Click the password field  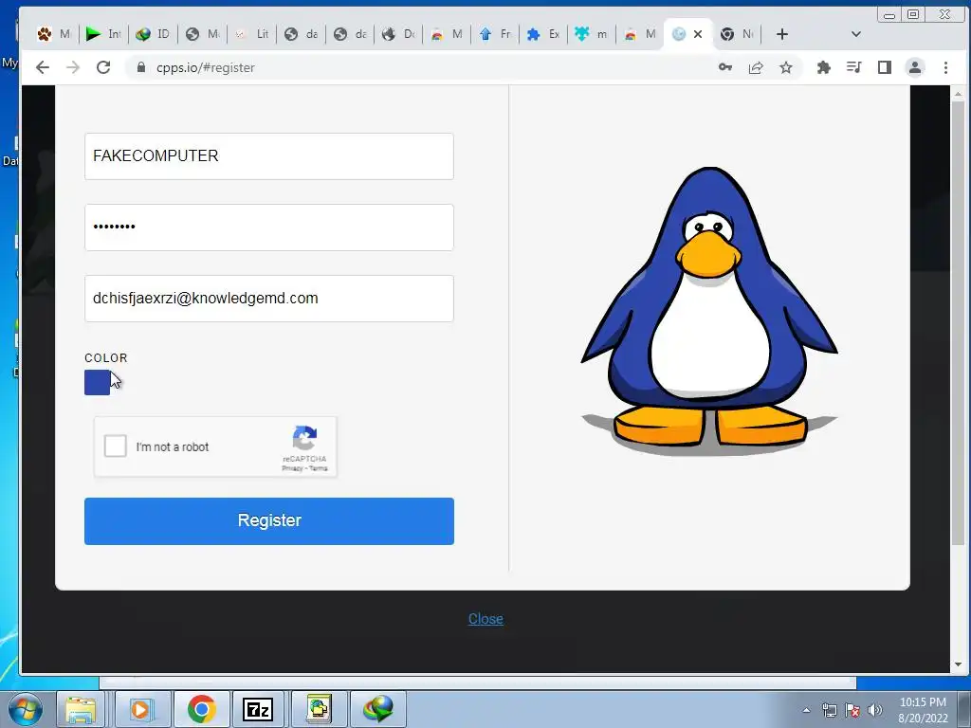pyautogui.click(x=268, y=227)
